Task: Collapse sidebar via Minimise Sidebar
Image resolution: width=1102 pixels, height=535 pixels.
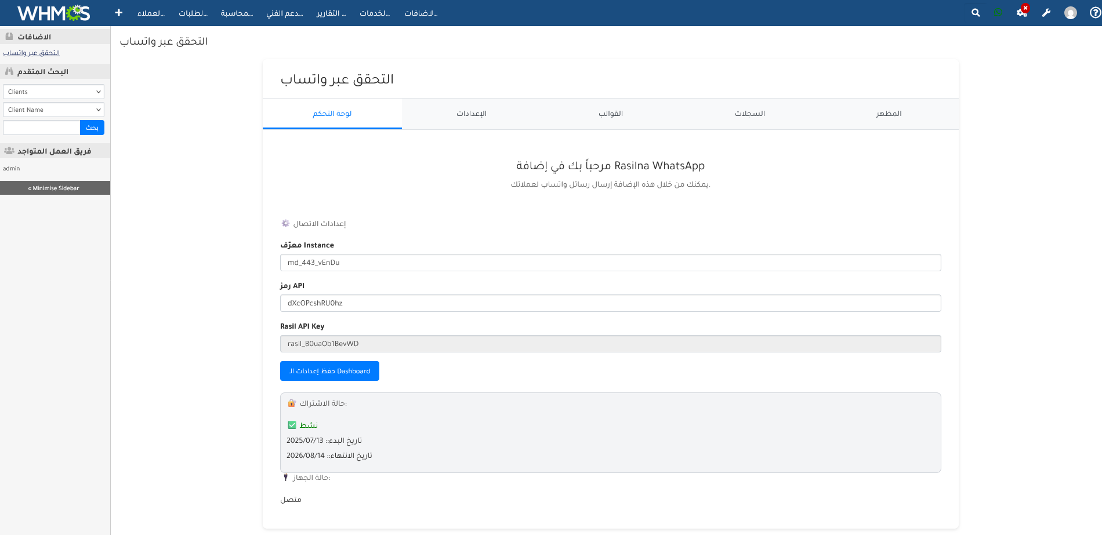Action: click(x=55, y=188)
